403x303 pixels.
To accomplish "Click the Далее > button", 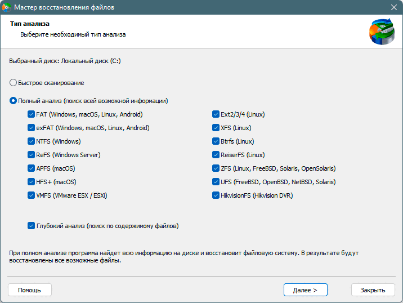I will pos(306,290).
